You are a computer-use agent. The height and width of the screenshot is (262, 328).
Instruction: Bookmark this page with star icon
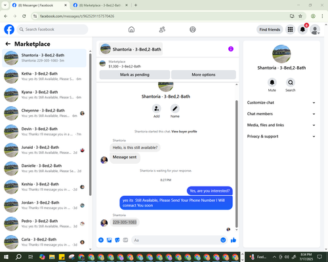coord(300,16)
